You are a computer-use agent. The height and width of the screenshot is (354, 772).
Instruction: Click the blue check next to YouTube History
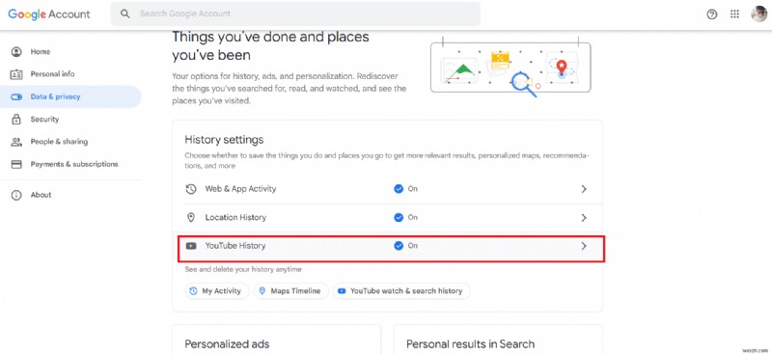pyautogui.click(x=399, y=246)
